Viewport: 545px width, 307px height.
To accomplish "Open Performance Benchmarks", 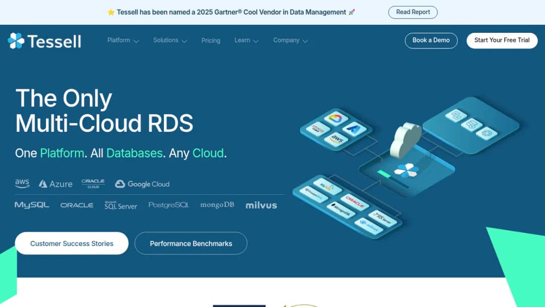I will pos(191,243).
